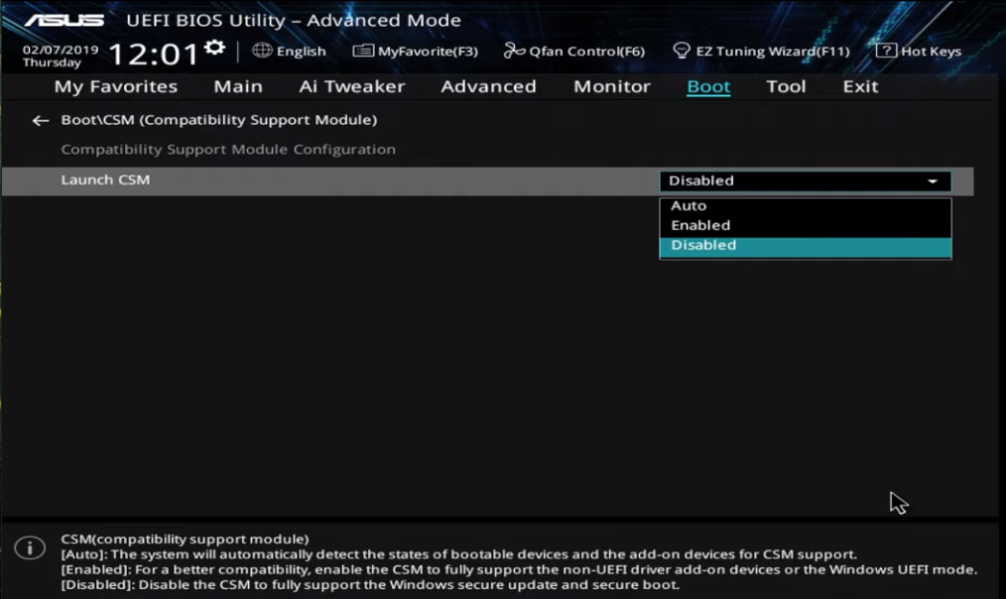Open MyFavorite(F3) label
This screenshot has width=1006, height=599.
[x=428, y=52]
